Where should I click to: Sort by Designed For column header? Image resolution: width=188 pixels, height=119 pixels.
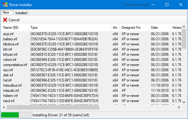tap(134, 28)
